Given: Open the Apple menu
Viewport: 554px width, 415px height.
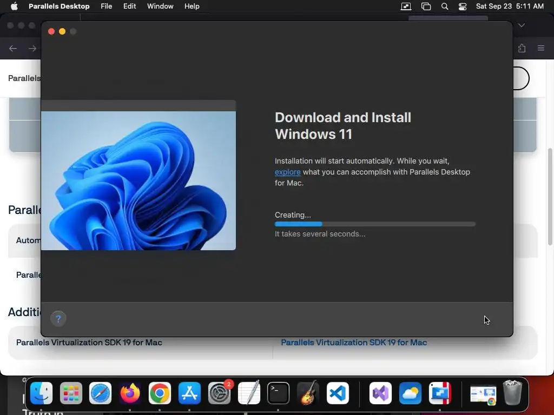Looking at the screenshot, I should pos(14,6).
